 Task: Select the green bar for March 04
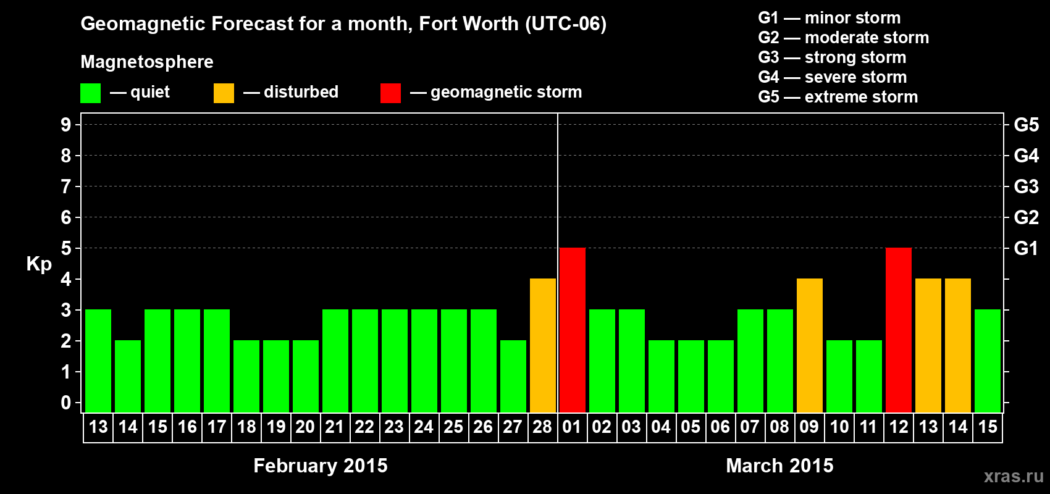661,377
